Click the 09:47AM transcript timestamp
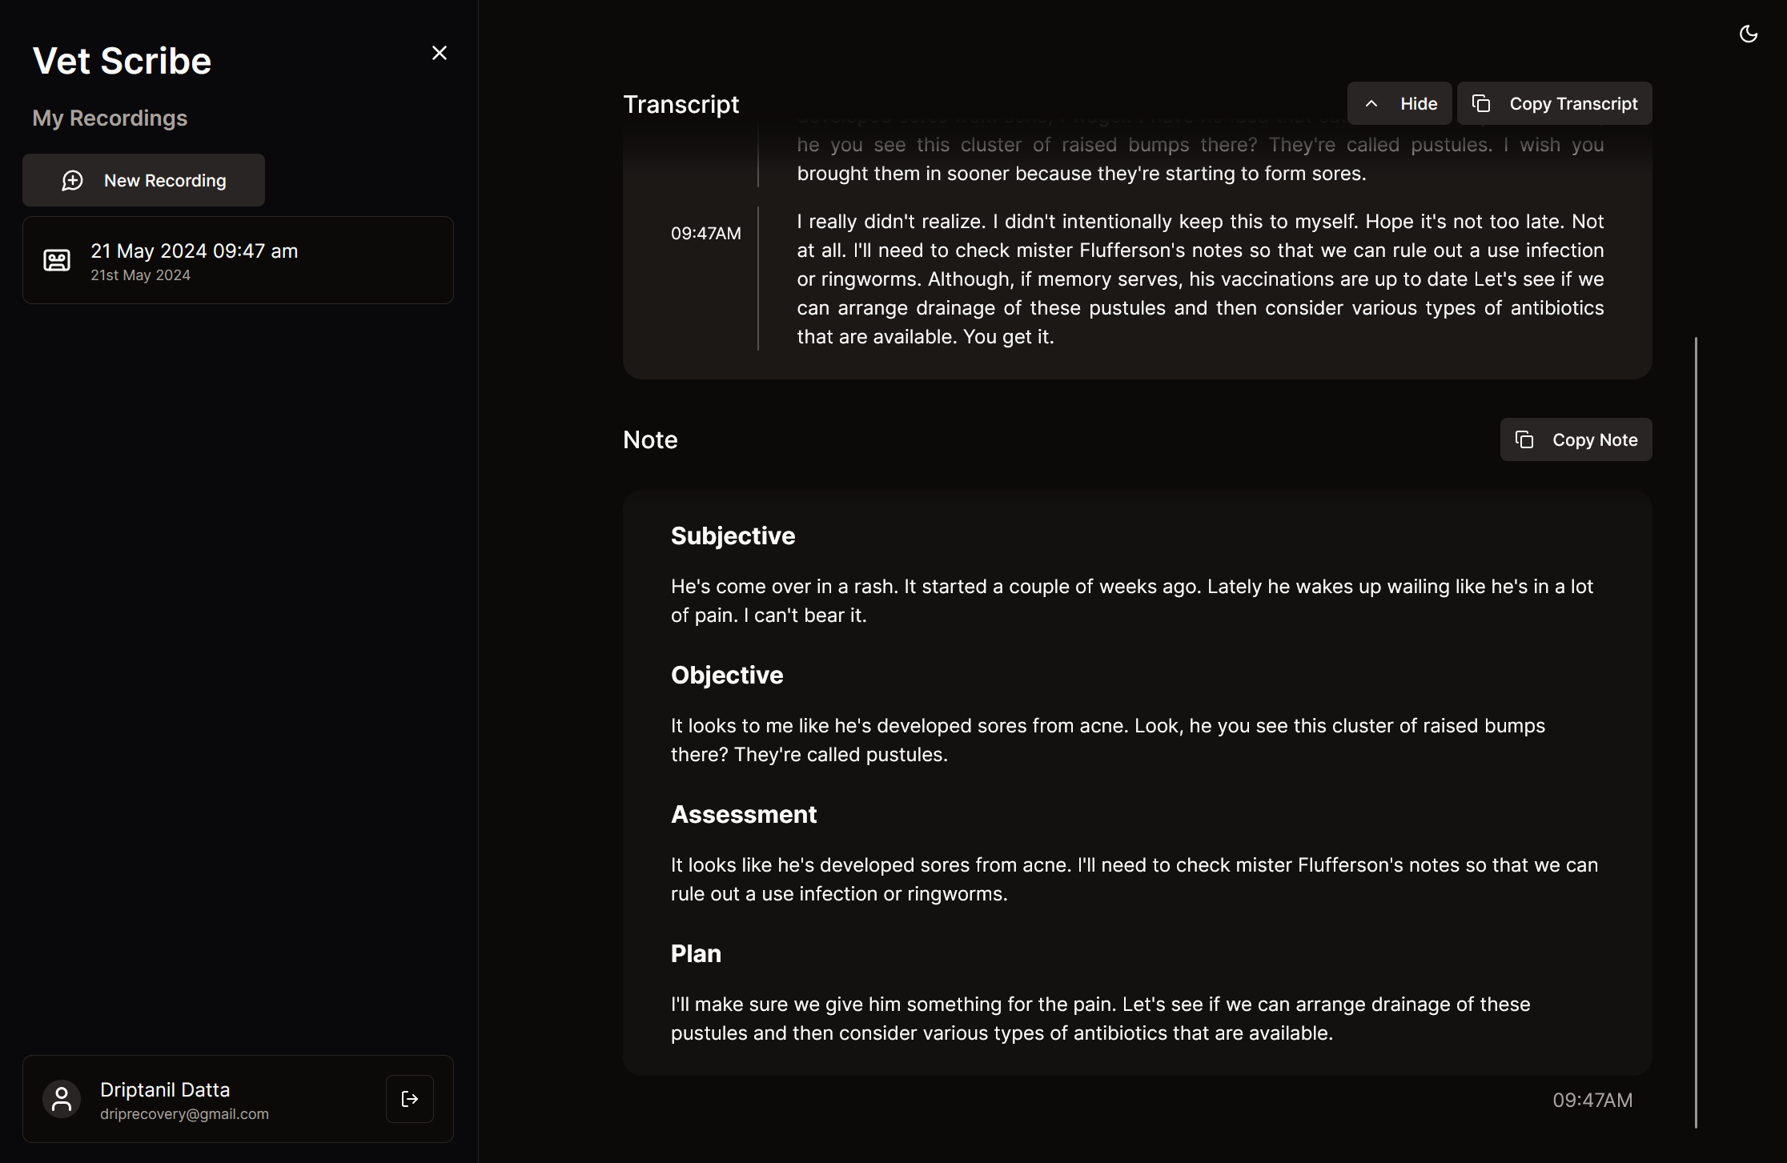Screen dimensions: 1787x1163 [x=705, y=234]
